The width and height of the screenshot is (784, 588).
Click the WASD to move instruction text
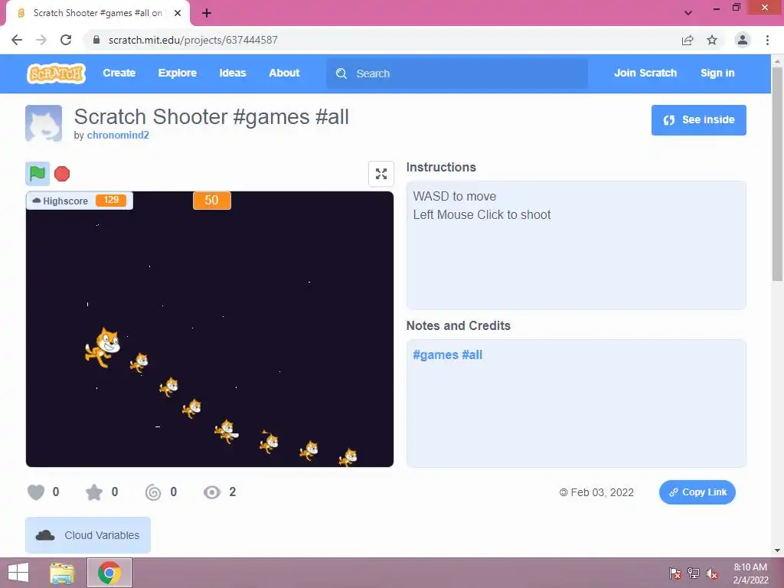pos(455,197)
